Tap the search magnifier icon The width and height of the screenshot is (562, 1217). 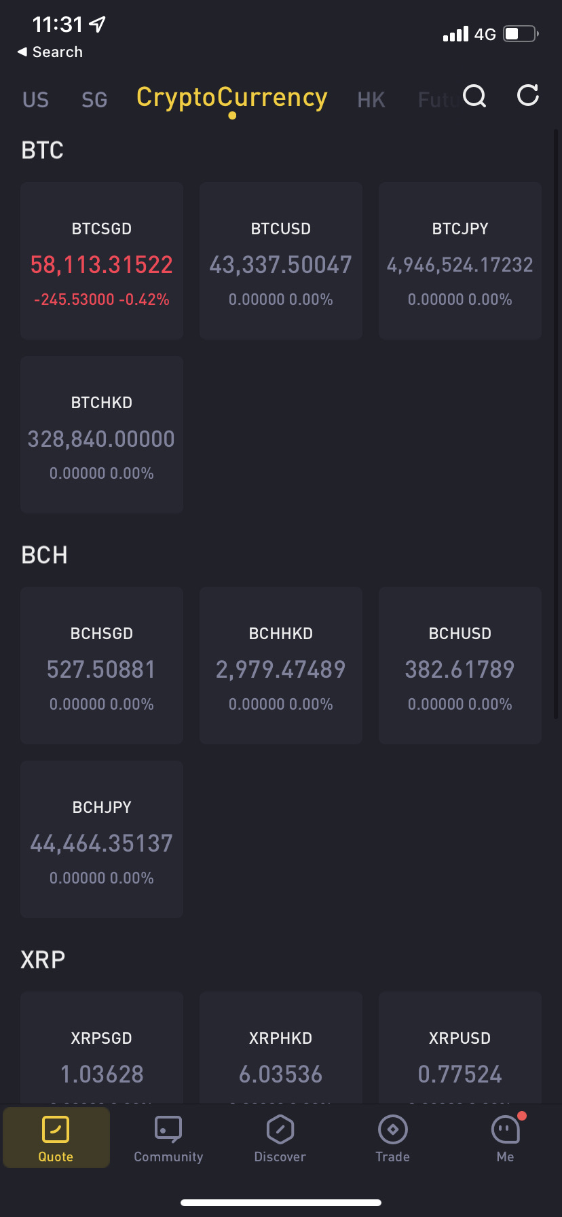pyautogui.click(x=474, y=96)
